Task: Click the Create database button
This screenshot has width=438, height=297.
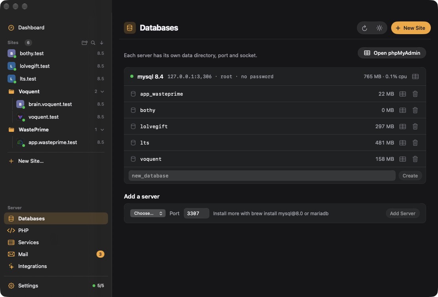Action: click(410, 176)
